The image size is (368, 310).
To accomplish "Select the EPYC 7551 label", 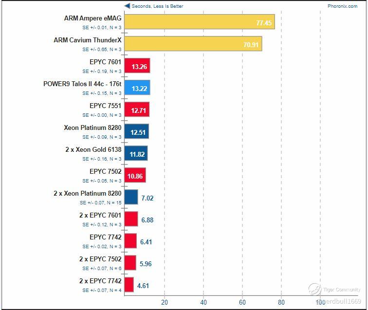I will click(105, 106).
